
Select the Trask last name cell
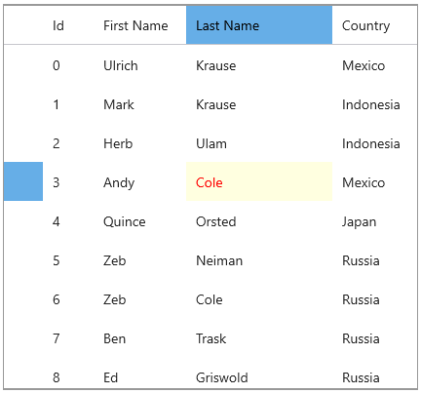(x=259, y=337)
